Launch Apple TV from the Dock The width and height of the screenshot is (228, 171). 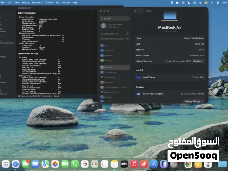[124, 164]
